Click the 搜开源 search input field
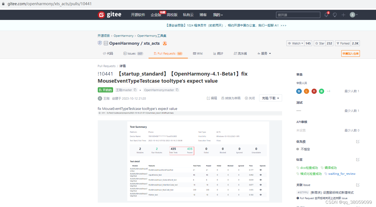This screenshot has width=376, height=207. click(298, 15)
